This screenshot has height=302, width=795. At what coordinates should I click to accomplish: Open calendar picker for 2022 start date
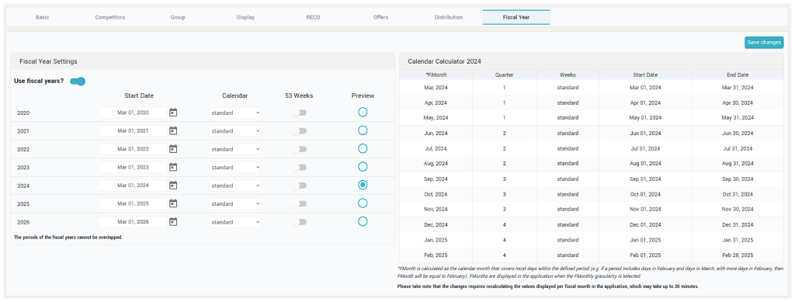pyautogui.click(x=173, y=149)
